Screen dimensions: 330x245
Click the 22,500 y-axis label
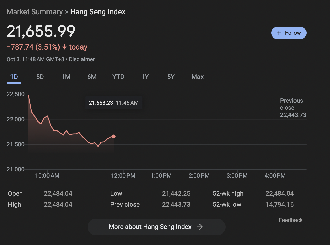16,94
